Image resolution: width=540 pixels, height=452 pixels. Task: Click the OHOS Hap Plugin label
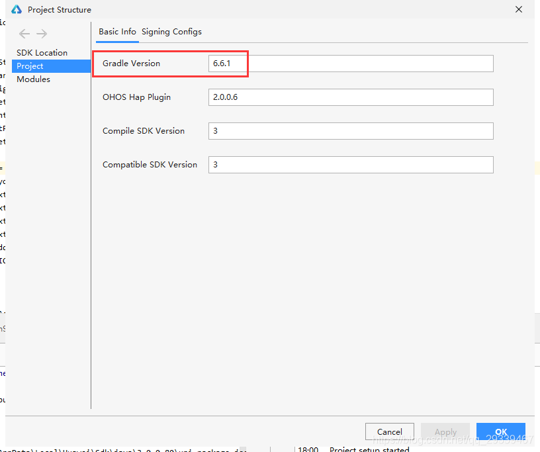(136, 97)
